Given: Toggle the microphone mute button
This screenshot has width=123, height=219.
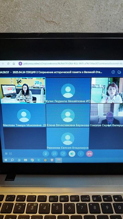Looking at the screenshot, I should pyautogui.click(x=46, y=154).
